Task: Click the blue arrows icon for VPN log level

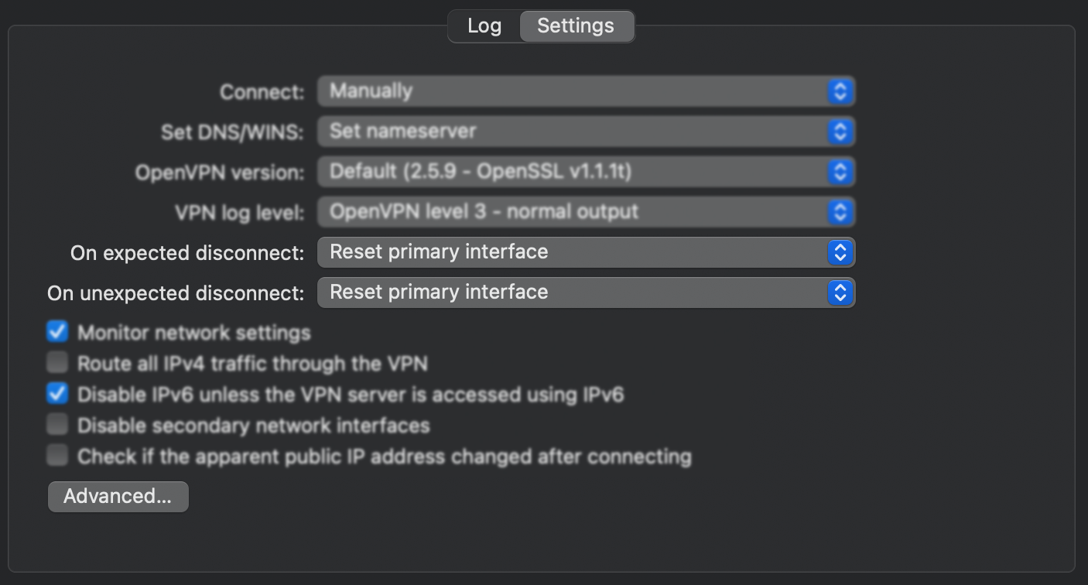Action: pyautogui.click(x=840, y=212)
